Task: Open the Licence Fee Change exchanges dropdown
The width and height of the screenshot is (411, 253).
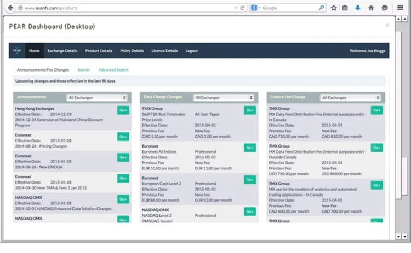Action: 351,97
